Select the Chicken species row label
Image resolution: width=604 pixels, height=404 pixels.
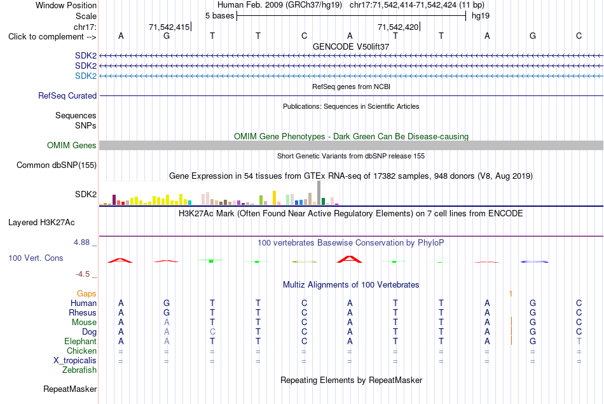click(x=81, y=351)
